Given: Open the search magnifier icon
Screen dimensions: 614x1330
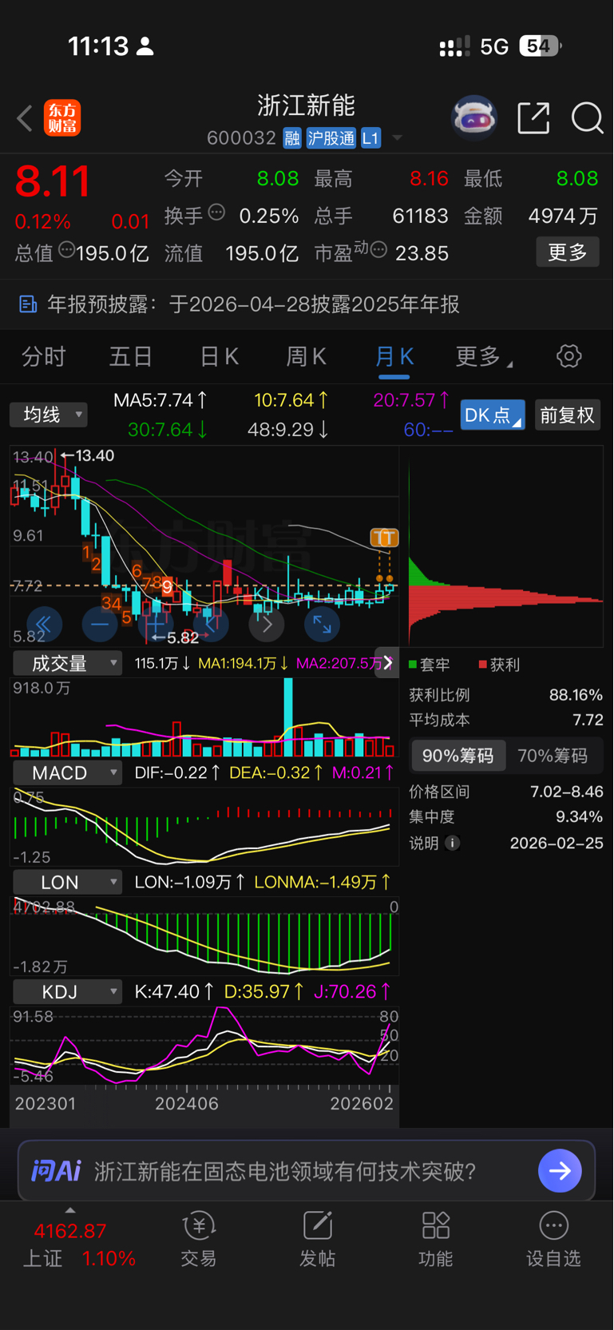Looking at the screenshot, I should coord(588,118).
